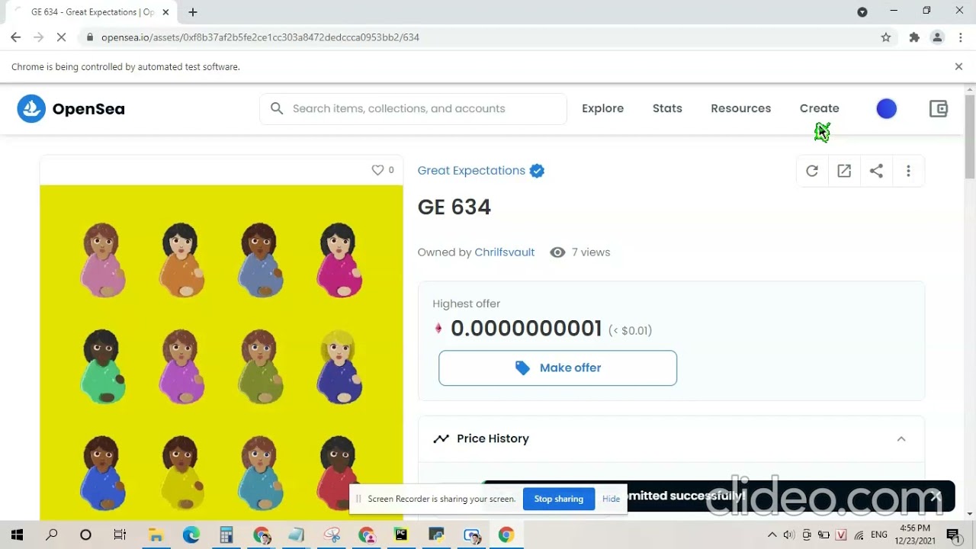
Task: Click the Price History chart icon
Action: (x=441, y=438)
